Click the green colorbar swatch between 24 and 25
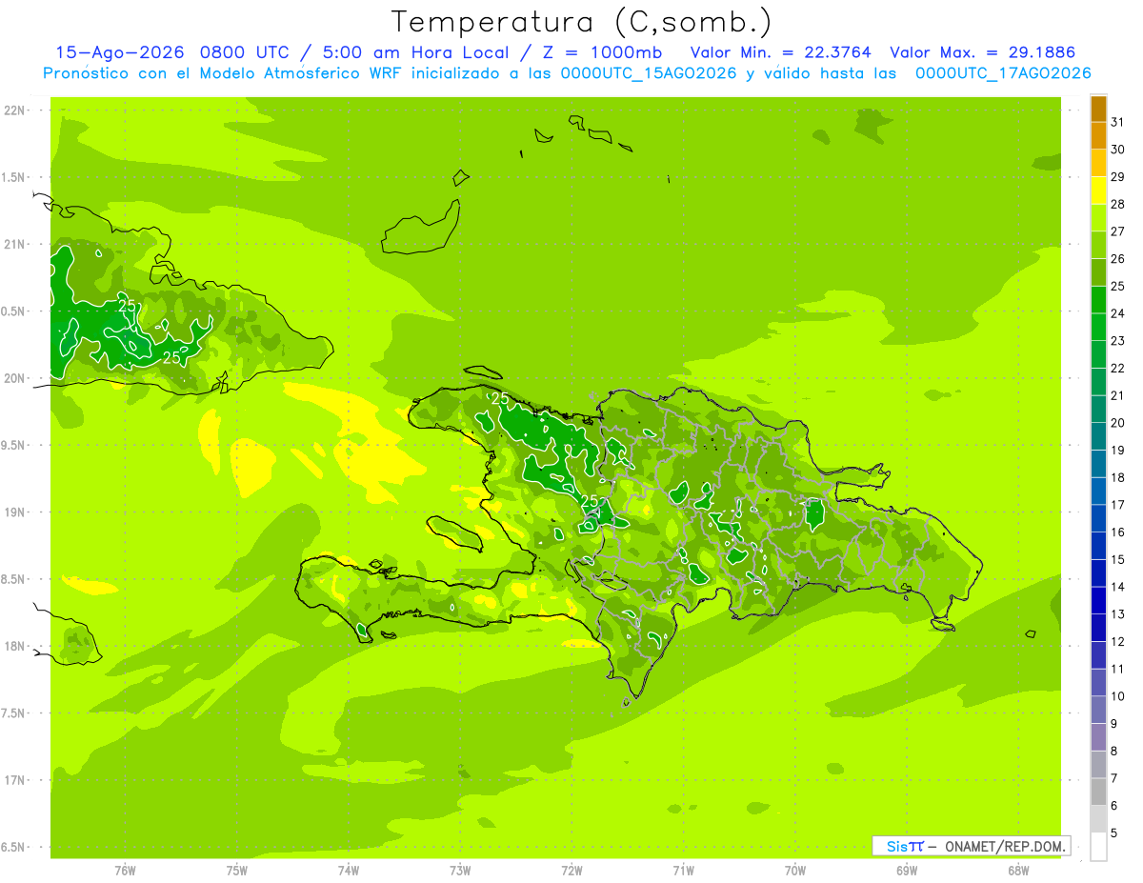The width and height of the screenshot is (1143, 883). point(1098,300)
